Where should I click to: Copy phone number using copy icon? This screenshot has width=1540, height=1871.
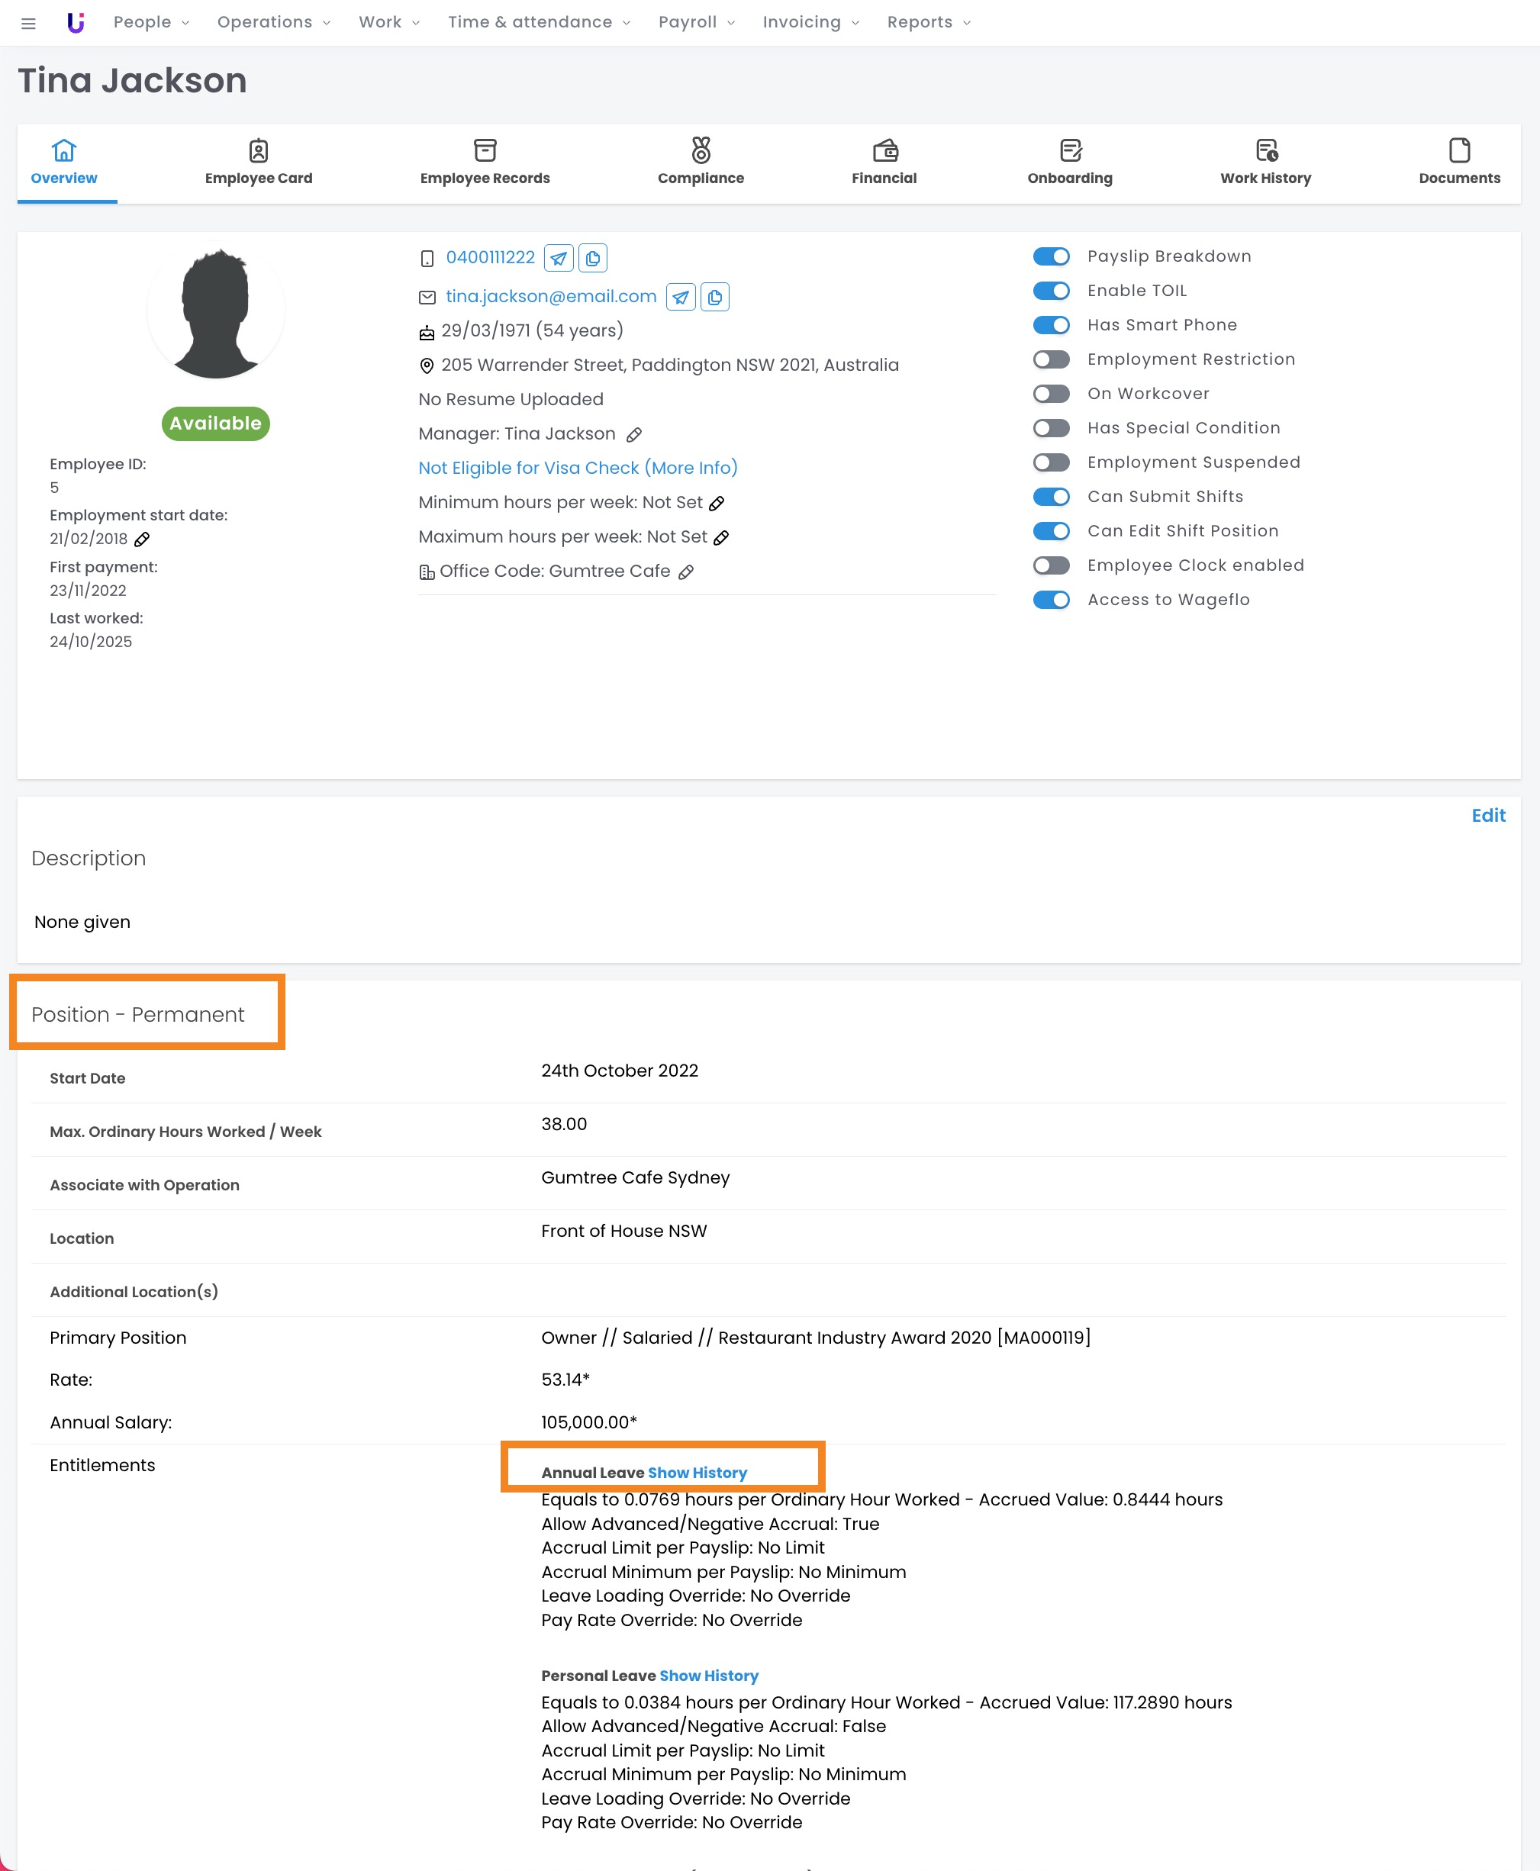pos(593,258)
